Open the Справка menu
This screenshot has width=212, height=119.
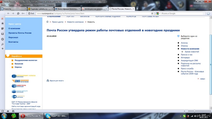click(x=51, y=5)
